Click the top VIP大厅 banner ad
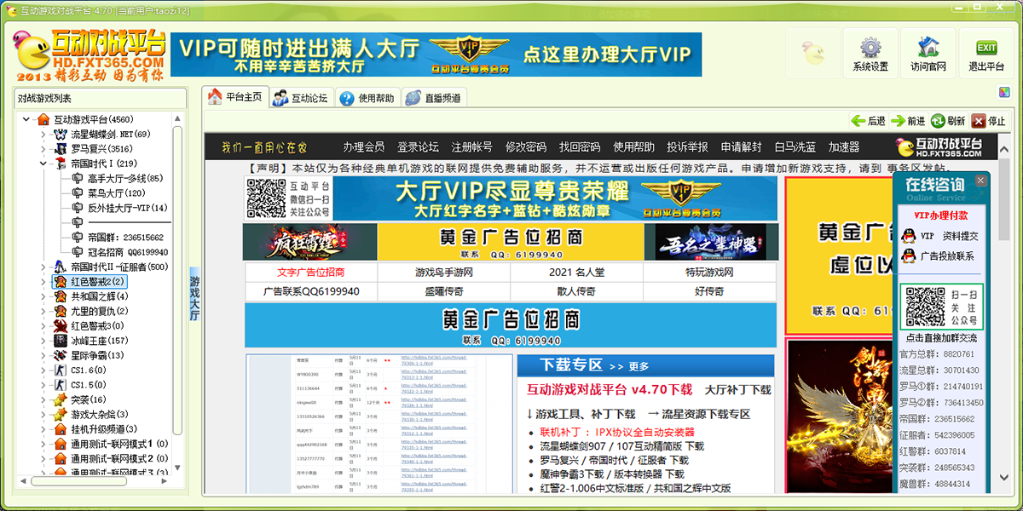The height and width of the screenshot is (511, 1023). pyautogui.click(x=436, y=55)
